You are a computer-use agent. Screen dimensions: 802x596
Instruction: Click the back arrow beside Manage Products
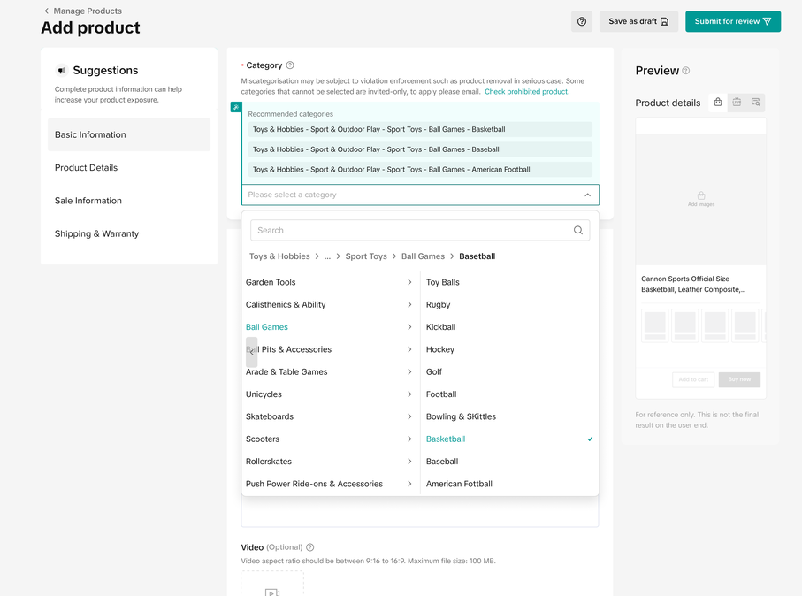click(47, 11)
